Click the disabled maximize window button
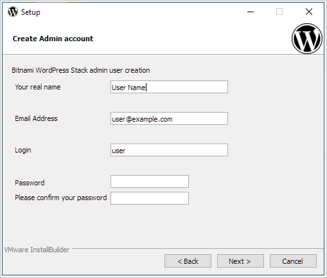 [x=279, y=12]
